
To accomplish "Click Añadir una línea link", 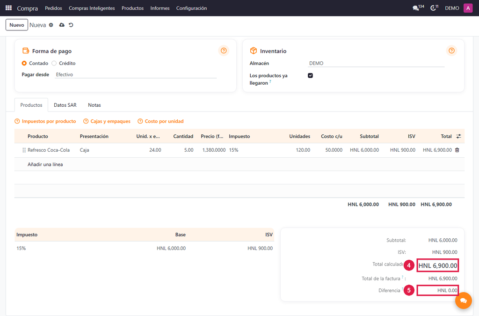I will 45,164.
